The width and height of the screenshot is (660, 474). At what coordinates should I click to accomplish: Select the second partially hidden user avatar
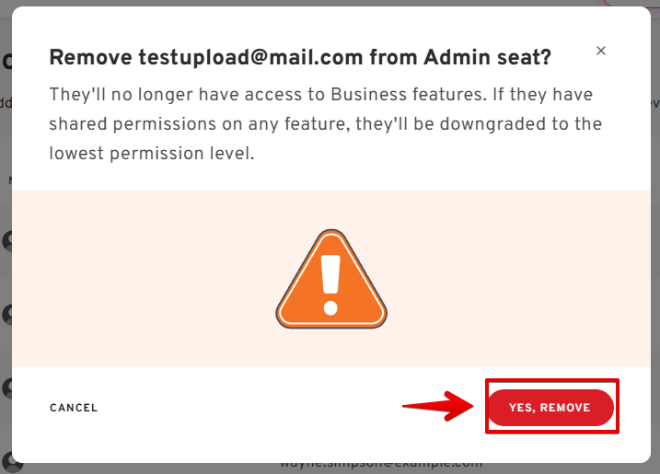click(7, 315)
